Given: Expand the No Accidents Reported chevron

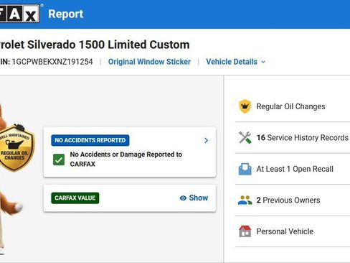Looking at the screenshot, I should 206,140.
